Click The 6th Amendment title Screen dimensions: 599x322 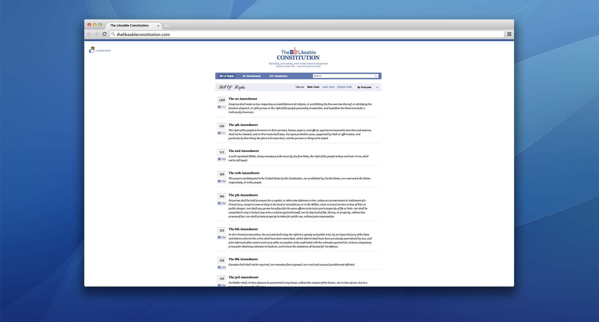click(243, 229)
